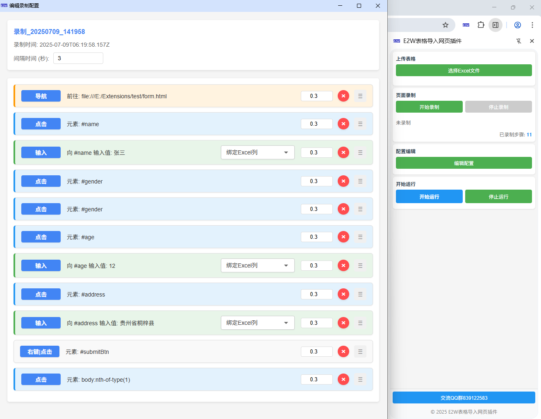Delete the click #name step

coord(343,124)
